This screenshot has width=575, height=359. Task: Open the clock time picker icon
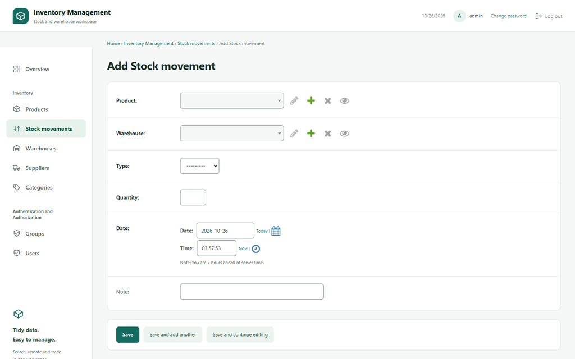pos(256,248)
